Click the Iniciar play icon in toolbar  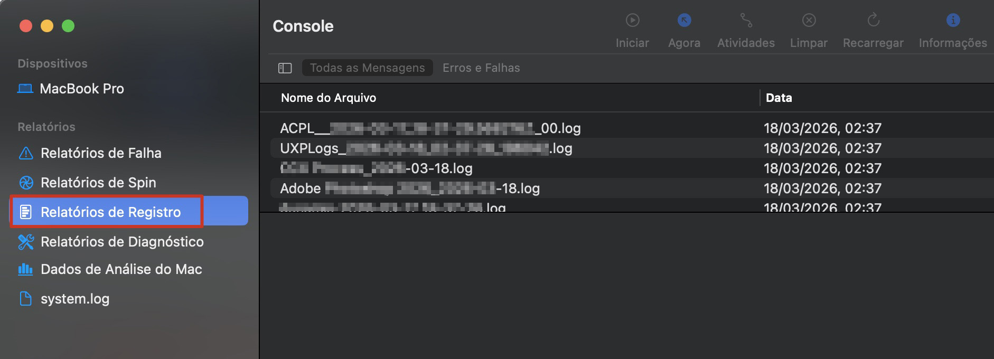(632, 21)
